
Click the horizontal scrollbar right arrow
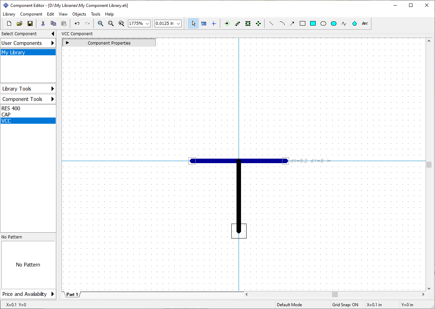(x=423, y=294)
